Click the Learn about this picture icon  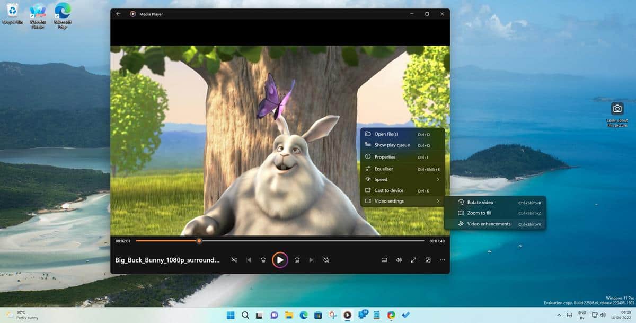point(617,114)
